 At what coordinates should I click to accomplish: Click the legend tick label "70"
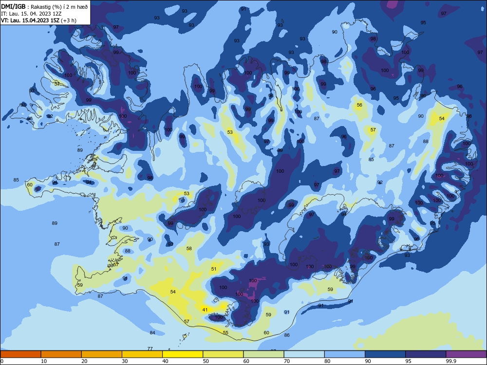287,361
